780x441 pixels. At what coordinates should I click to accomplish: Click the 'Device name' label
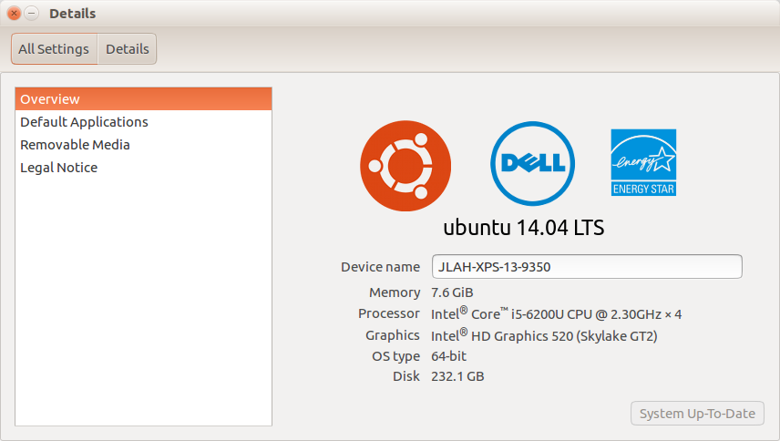(380, 267)
